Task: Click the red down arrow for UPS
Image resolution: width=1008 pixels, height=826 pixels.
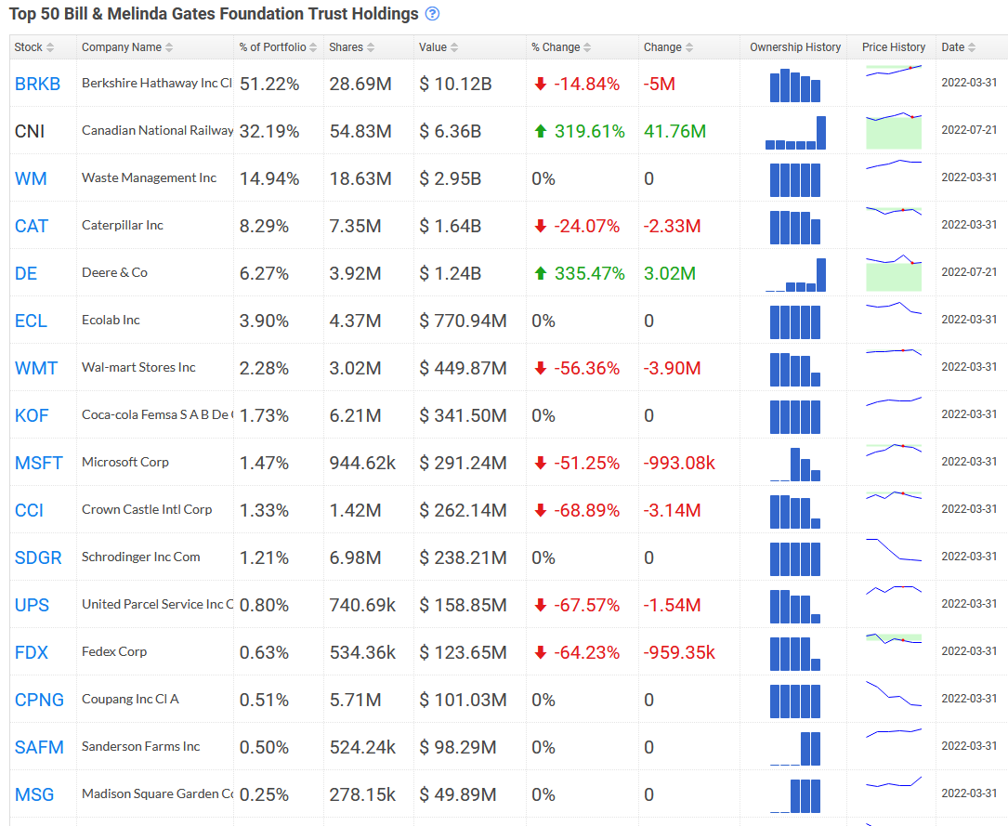Action: click(541, 606)
